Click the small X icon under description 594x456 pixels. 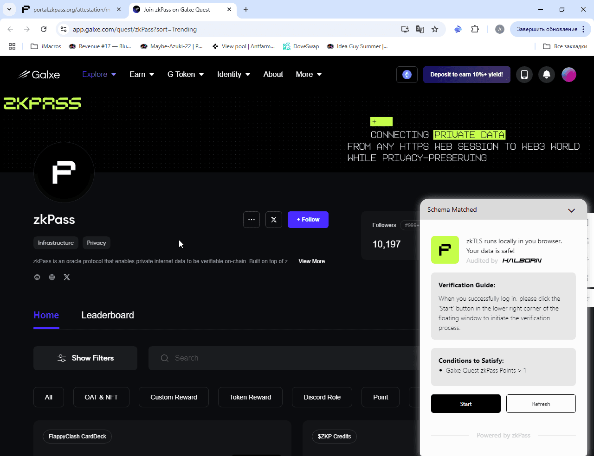pyautogui.click(x=67, y=277)
